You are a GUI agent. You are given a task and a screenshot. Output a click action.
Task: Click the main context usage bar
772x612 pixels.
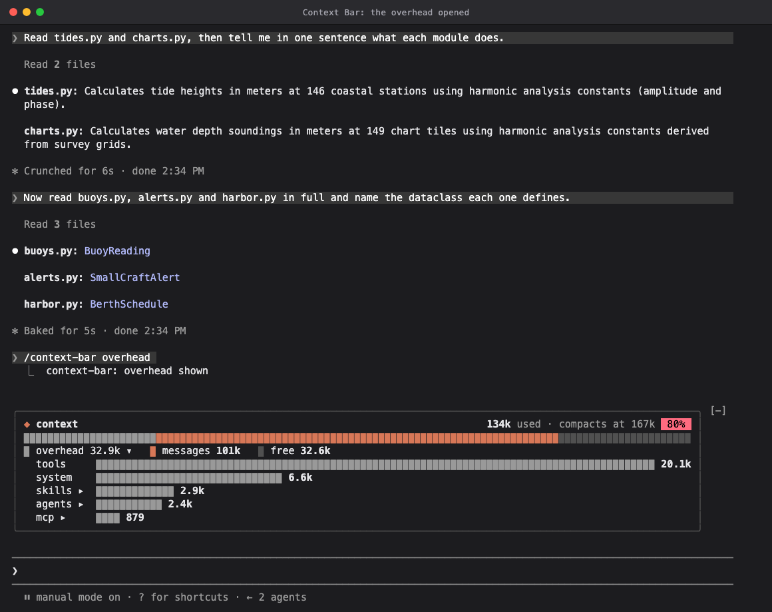click(357, 438)
